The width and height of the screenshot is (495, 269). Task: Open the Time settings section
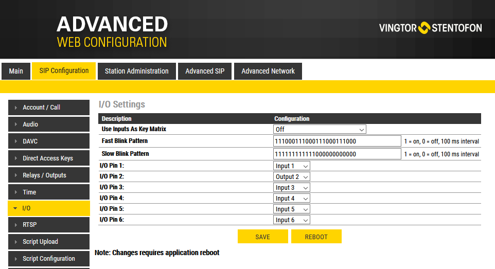(x=49, y=192)
